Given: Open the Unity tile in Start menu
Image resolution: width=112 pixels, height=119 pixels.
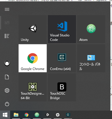Looking at the screenshot, I should click(33, 29).
